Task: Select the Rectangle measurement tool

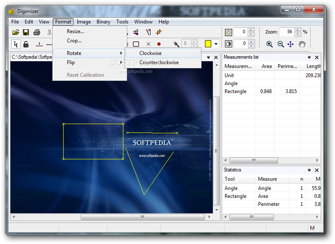Action: [x=136, y=44]
